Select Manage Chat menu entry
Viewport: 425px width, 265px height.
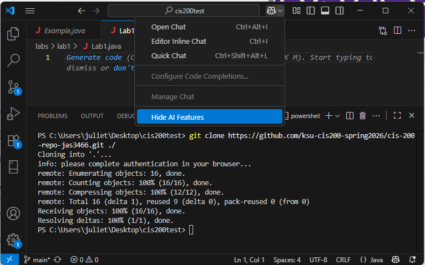click(210, 96)
